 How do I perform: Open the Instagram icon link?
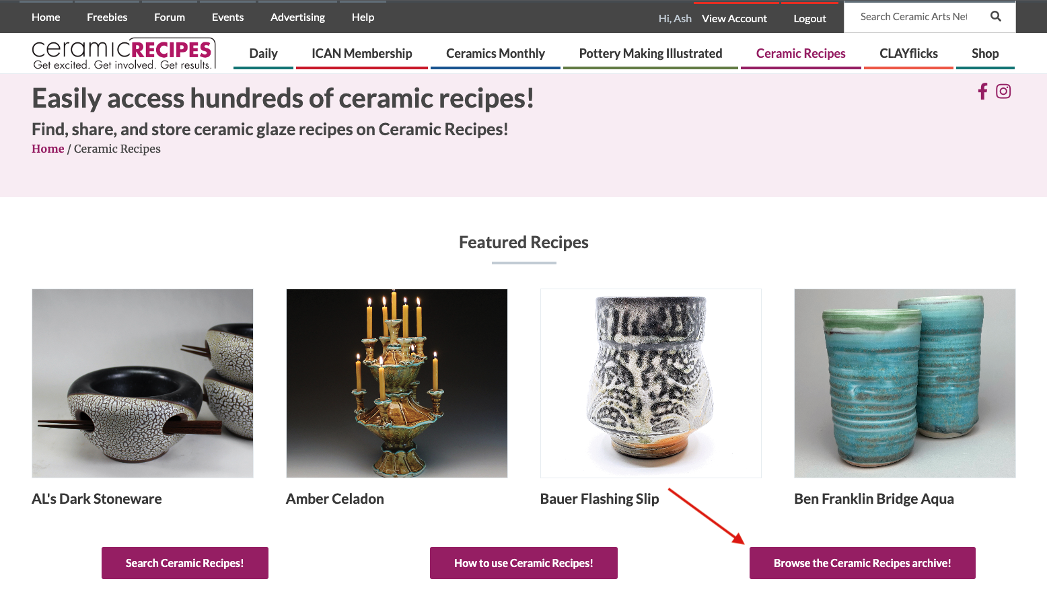pyautogui.click(x=1003, y=91)
